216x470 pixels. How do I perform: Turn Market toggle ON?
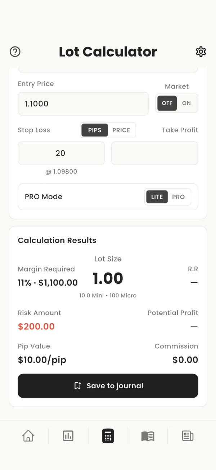click(x=186, y=103)
